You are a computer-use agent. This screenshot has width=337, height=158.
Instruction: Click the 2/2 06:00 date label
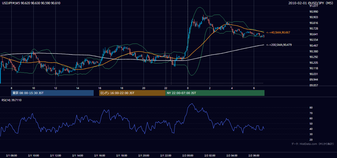click(x=254, y=155)
